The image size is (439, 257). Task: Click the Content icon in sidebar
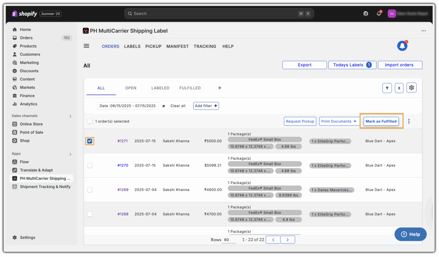(15, 79)
